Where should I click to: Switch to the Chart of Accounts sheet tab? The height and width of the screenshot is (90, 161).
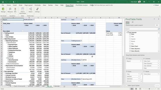pyautogui.click(x=19, y=86)
